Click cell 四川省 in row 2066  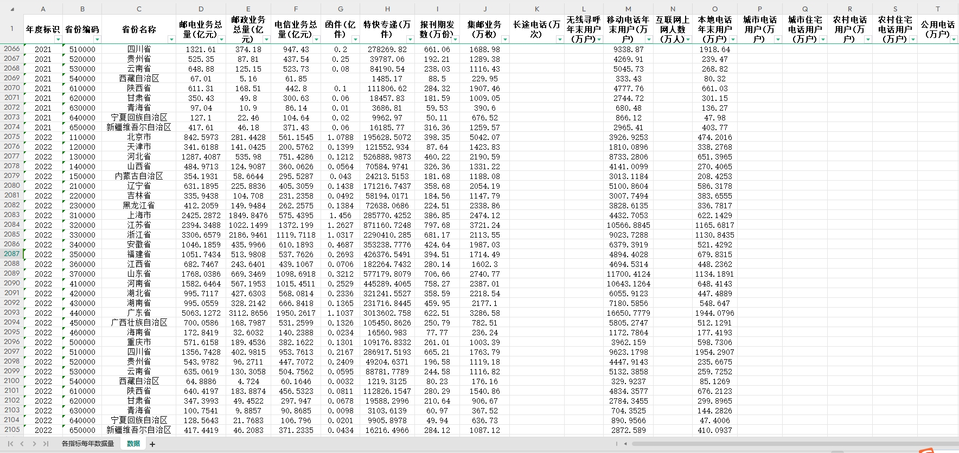click(x=139, y=49)
